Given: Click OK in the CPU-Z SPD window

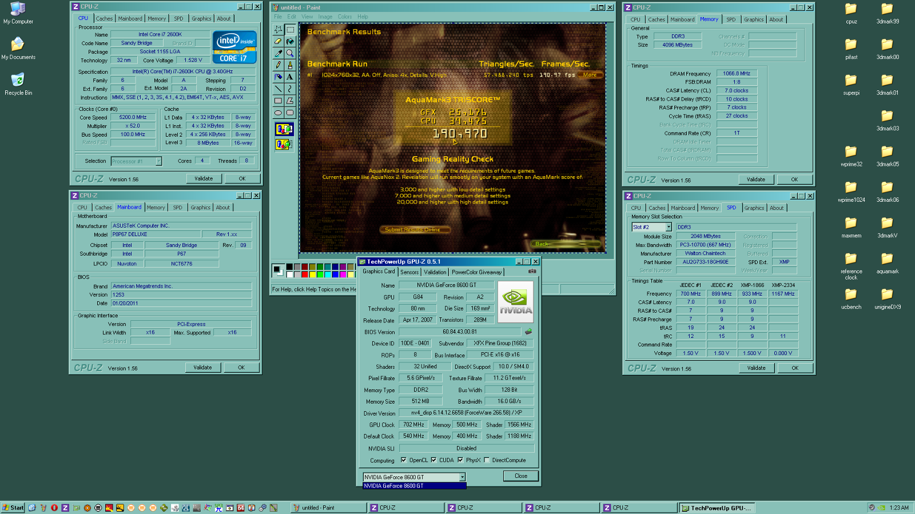Looking at the screenshot, I should [x=795, y=368].
